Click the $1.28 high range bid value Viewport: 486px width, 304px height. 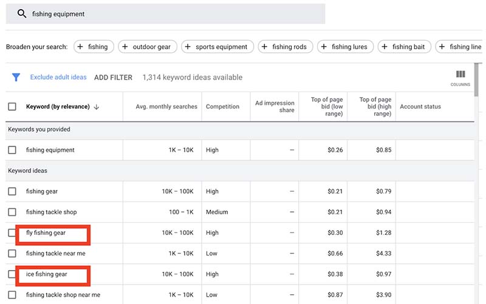tap(384, 232)
